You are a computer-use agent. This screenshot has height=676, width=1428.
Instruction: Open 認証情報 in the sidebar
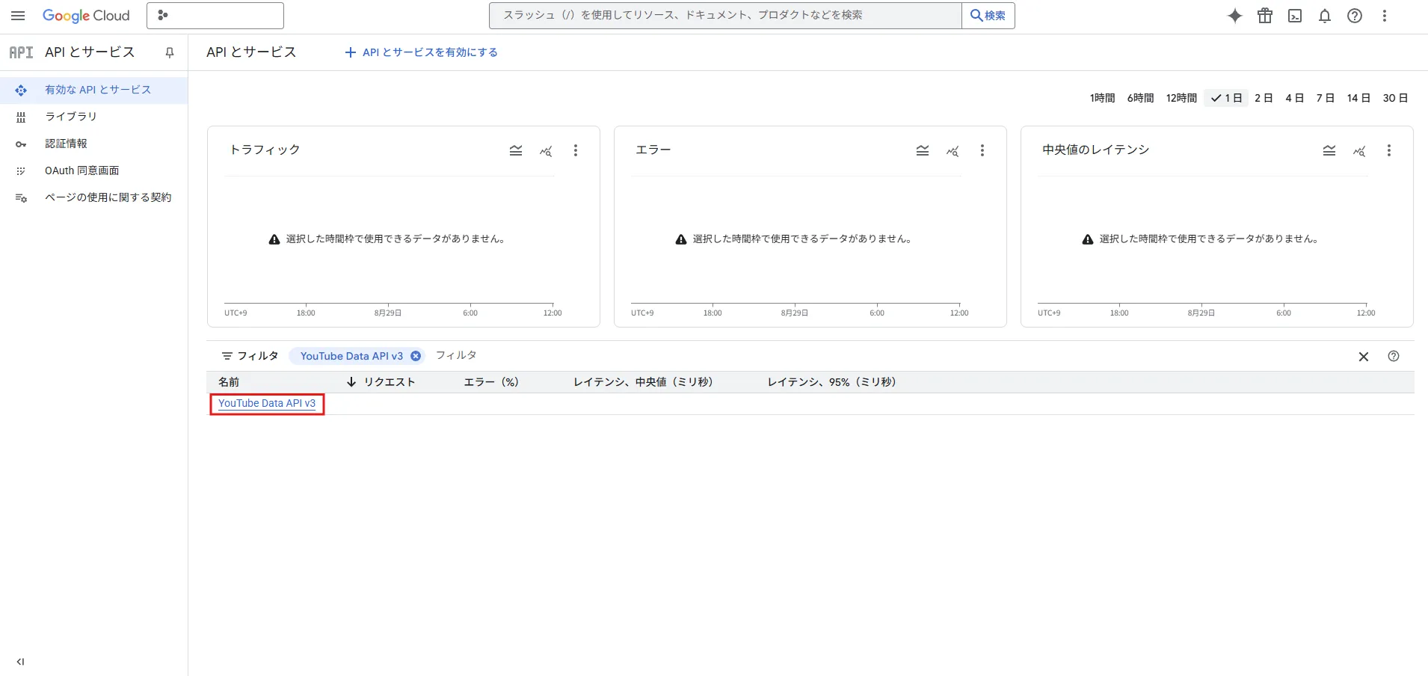[93, 144]
